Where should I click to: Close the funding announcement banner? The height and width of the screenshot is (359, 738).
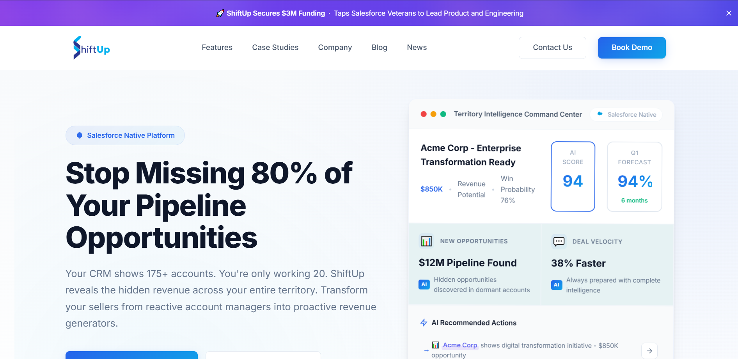[x=729, y=13]
